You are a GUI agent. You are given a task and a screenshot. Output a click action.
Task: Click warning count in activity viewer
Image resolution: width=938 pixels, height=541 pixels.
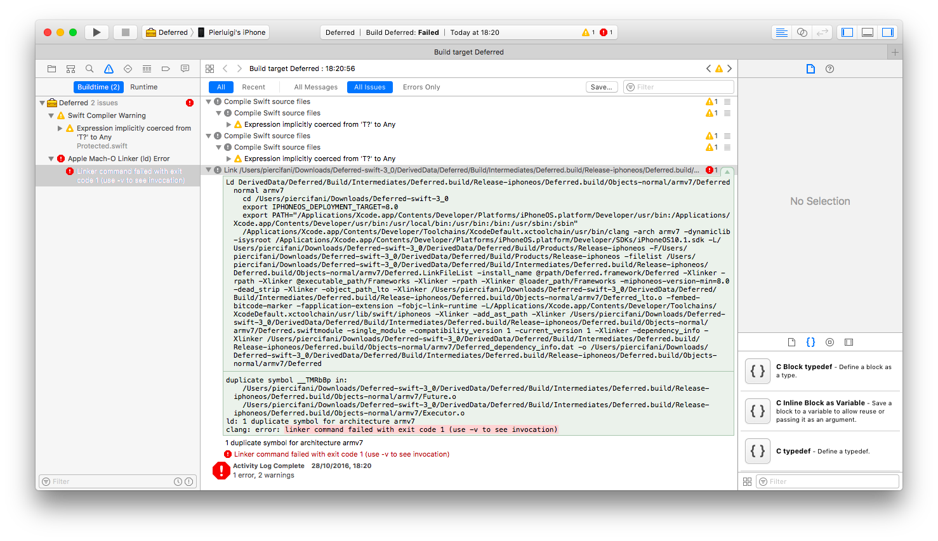pos(588,32)
